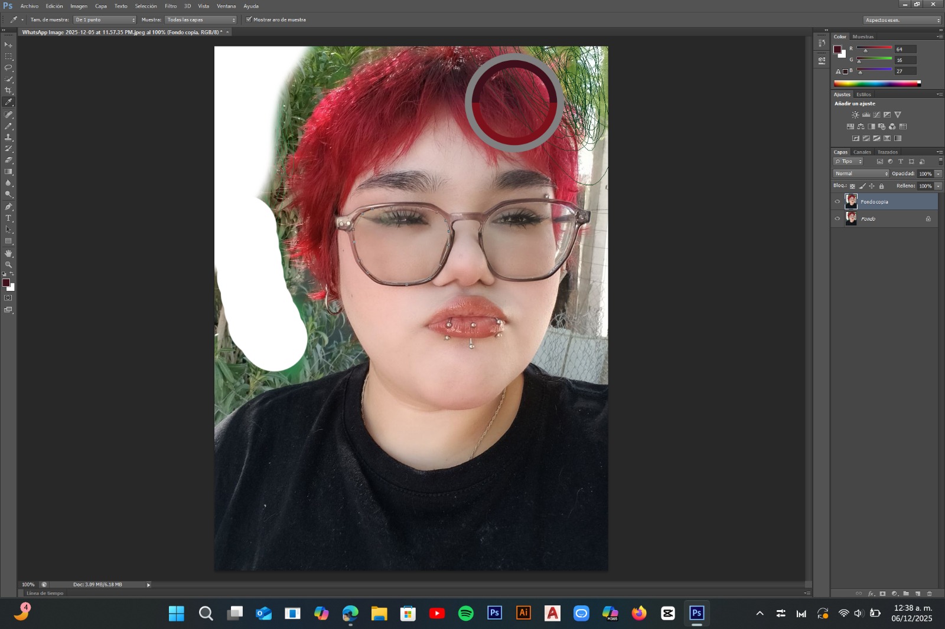Screen dimensions: 945x629
Task: Select the Lasso tool
Action: (8, 68)
